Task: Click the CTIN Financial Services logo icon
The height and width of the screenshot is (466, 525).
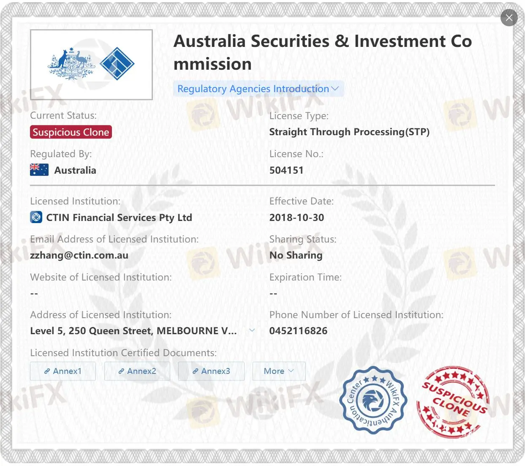Action: (36, 217)
